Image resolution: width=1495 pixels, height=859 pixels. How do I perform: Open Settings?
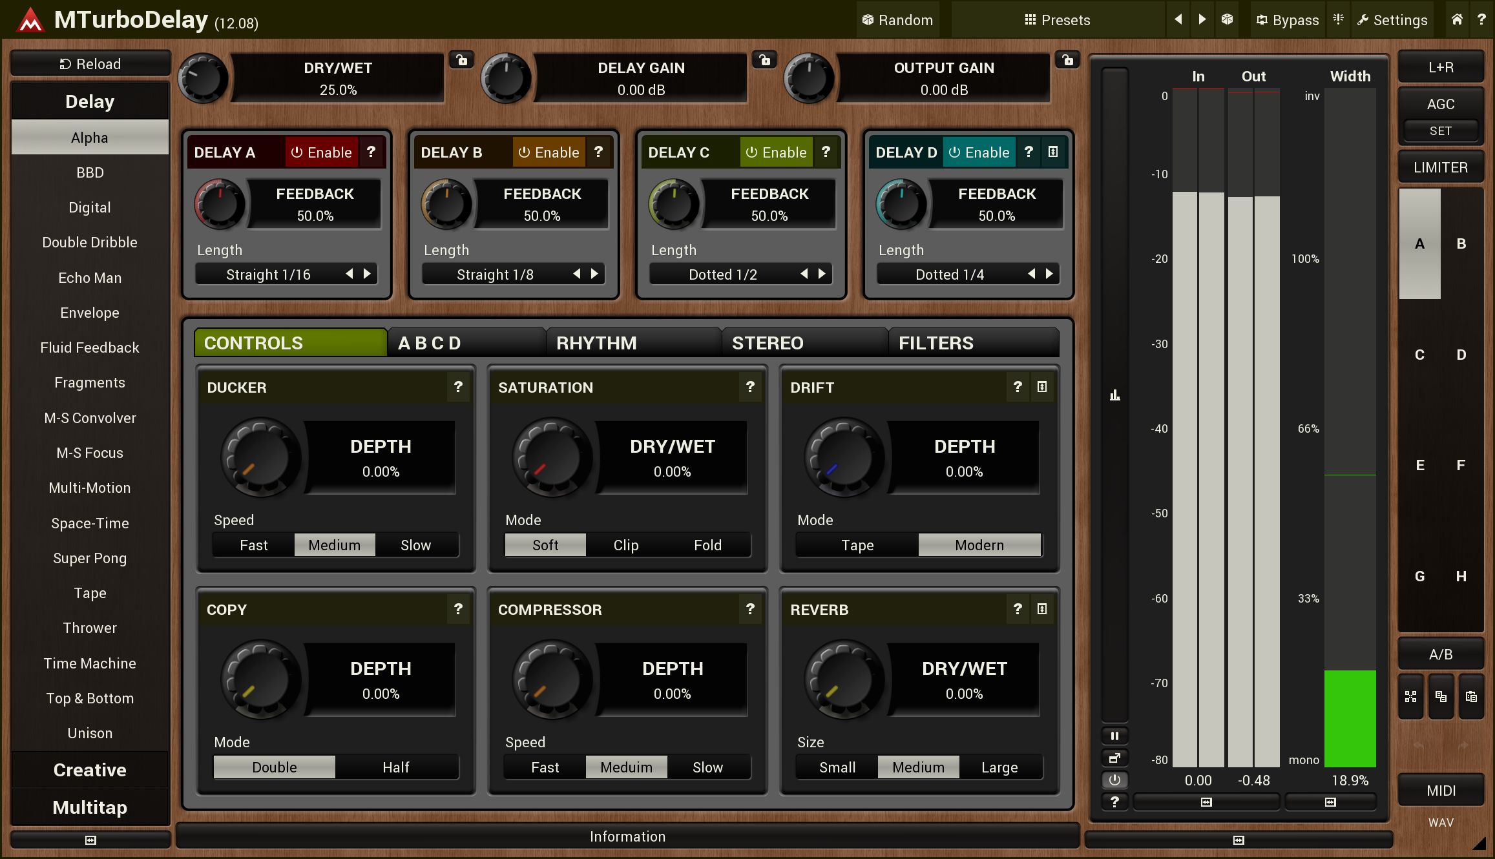coord(1392,20)
